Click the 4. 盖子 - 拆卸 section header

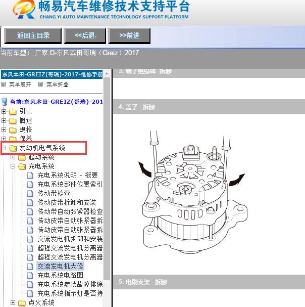pyautogui.click(x=209, y=107)
